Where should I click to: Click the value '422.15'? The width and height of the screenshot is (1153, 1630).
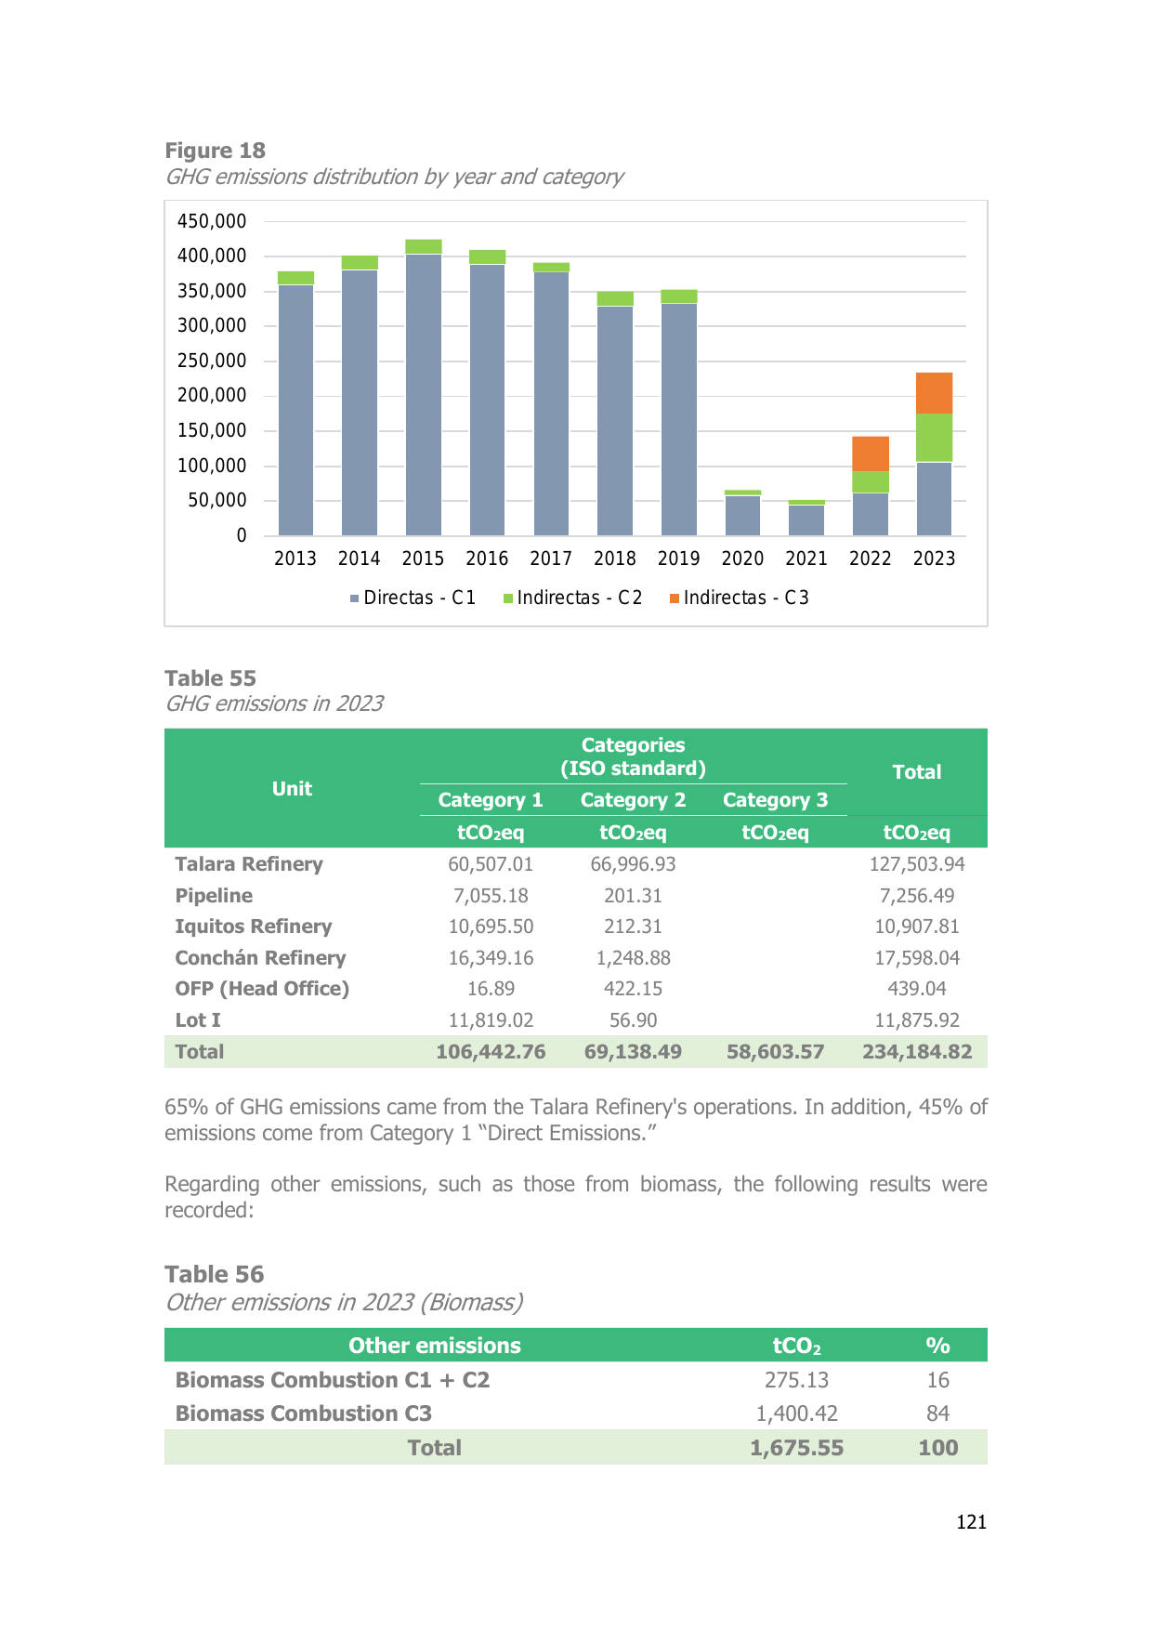point(633,989)
